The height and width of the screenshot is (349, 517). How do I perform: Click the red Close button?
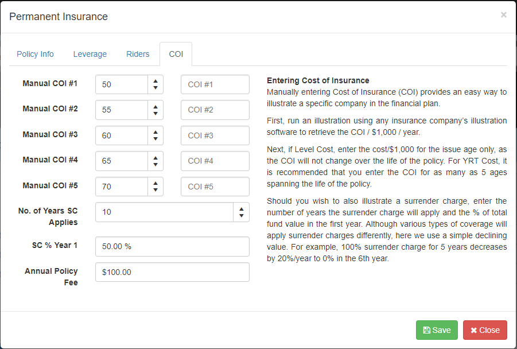click(x=485, y=330)
